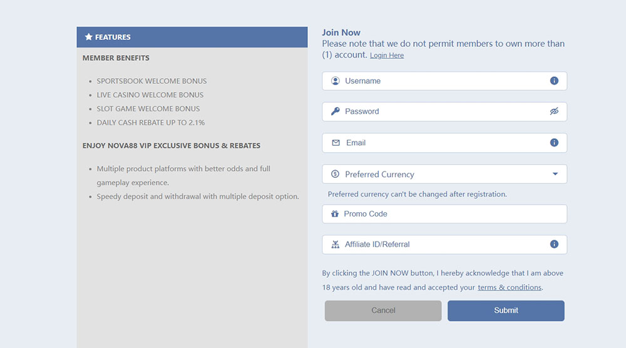Open the terms & conditions link
The image size is (626, 348).
click(x=510, y=287)
